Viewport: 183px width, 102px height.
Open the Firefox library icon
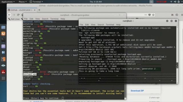172,15
